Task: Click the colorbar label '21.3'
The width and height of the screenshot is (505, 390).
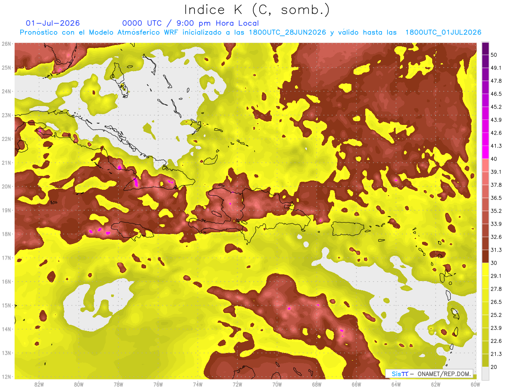Action: pyautogui.click(x=496, y=354)
